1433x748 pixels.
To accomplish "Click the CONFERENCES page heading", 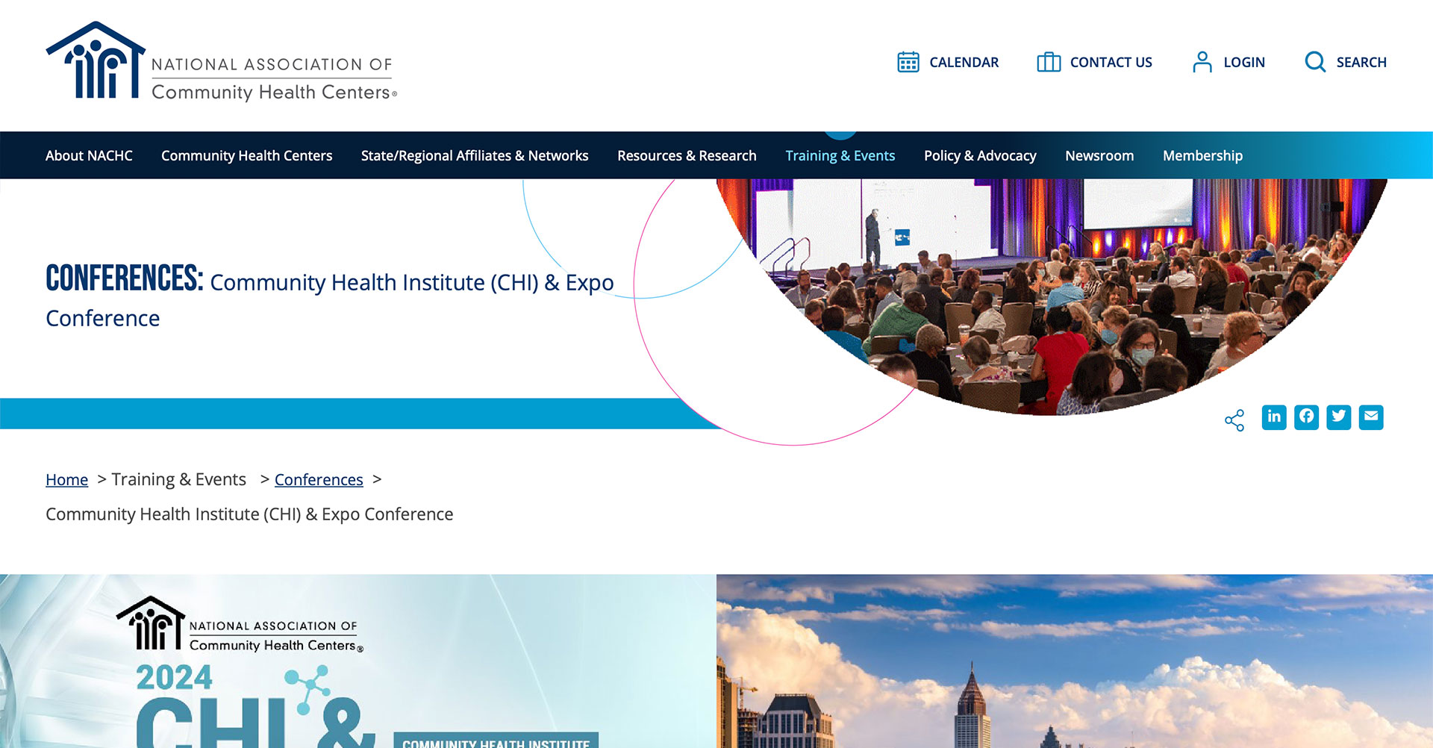I will [x=124, y=278].
